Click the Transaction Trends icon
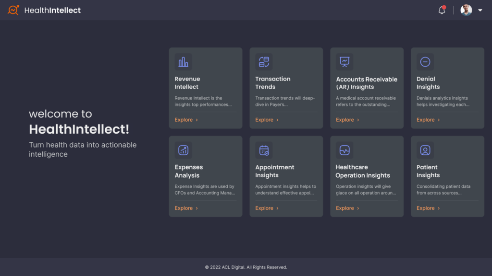Screen dimensions: 492x276 [x=264, y=62]
